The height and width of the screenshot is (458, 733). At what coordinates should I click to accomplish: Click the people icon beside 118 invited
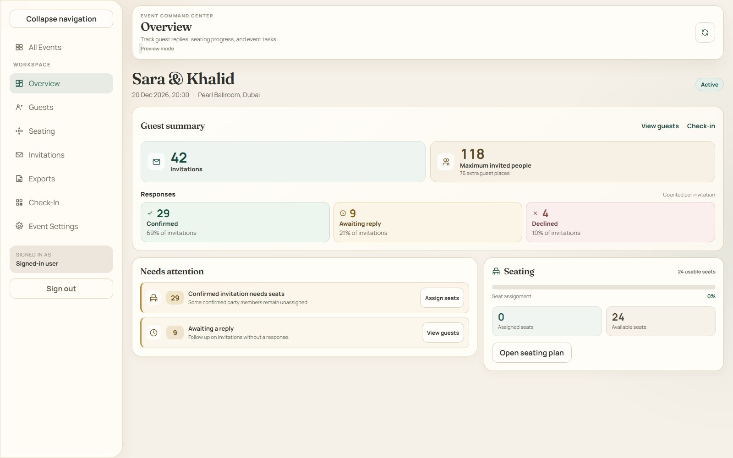pyautogui.click(x=446, y=162)
